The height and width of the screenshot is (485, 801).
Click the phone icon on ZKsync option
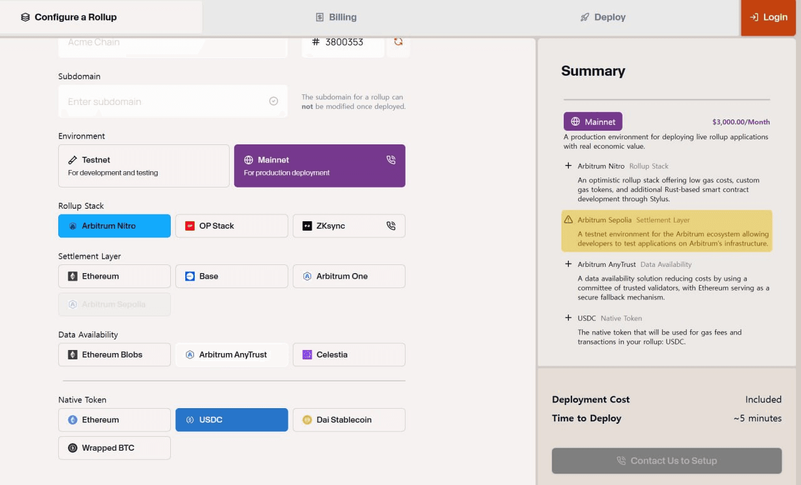[391, 226]
